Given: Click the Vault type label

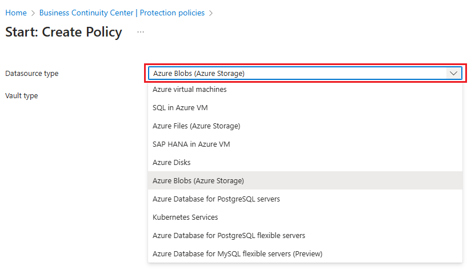Looking at the screenshot, I should [22, 96].
